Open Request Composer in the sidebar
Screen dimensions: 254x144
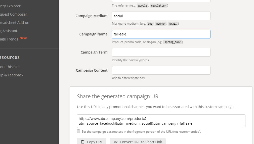pyautogui.click(x=13, y=14)
